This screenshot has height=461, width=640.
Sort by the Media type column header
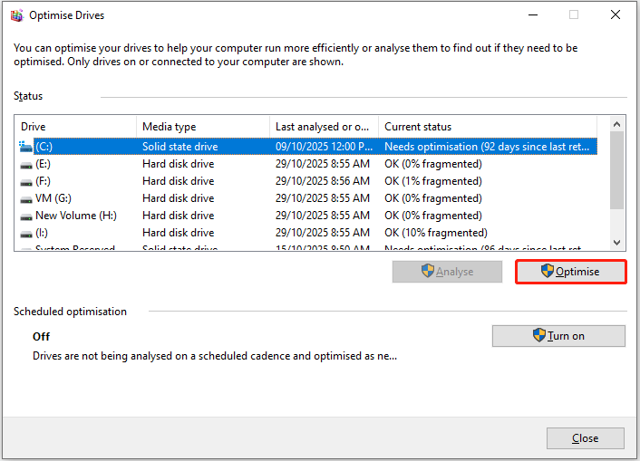pyautogui.click(x=203, y=127)
